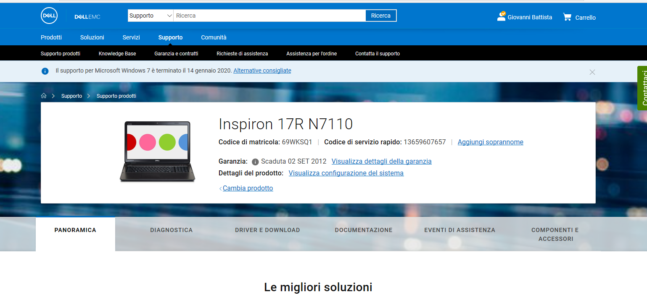Click the Le migliori soluzioni heading

pyautogui.click(x=318, y=287)
